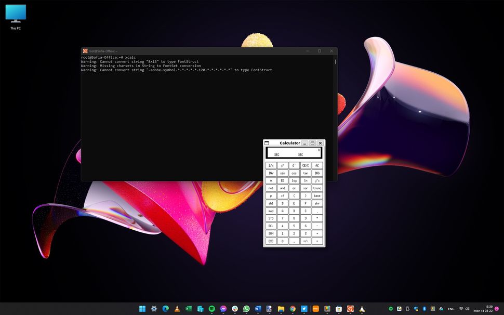Open VLC media player from the taskbar
Viewport: 504px width, 315px height.
pyautogui.click(x=176, y=308)
